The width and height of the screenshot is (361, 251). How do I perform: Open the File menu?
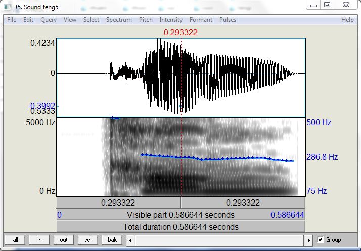pos(12,20)
